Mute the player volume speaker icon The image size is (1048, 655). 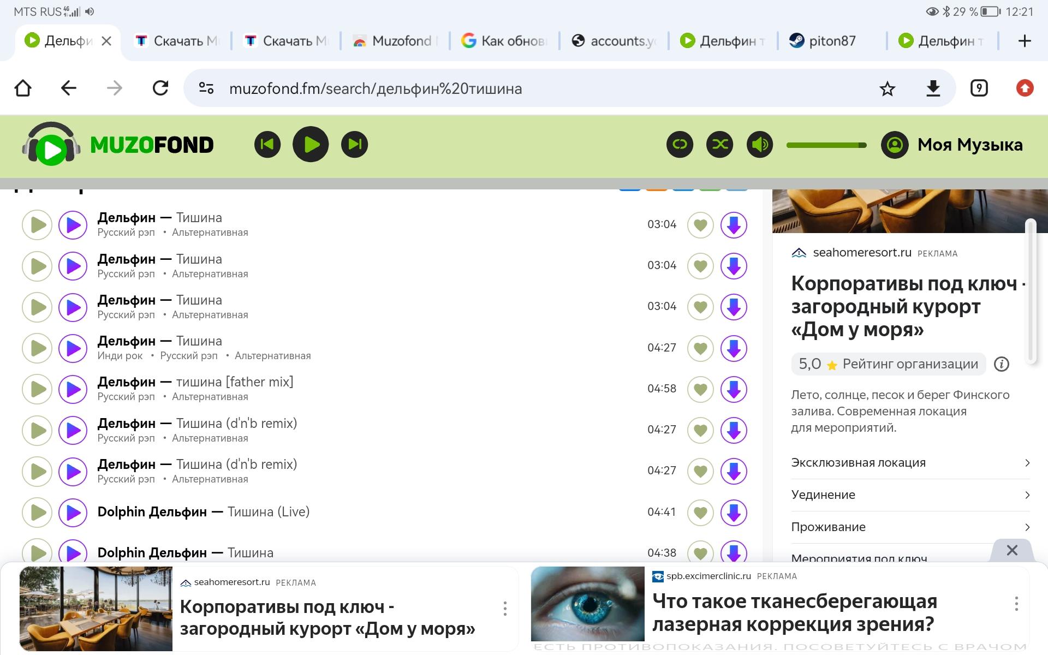(760, 145)
